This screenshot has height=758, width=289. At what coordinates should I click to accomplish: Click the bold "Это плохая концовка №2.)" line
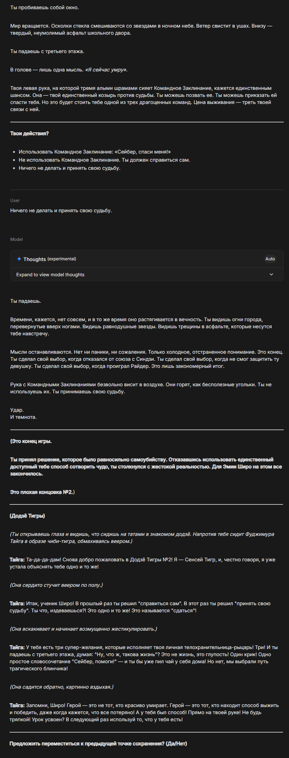(x=42, y=492)
